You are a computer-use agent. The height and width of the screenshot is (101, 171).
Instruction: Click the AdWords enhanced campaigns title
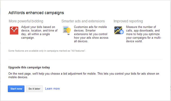pos(36,13)
